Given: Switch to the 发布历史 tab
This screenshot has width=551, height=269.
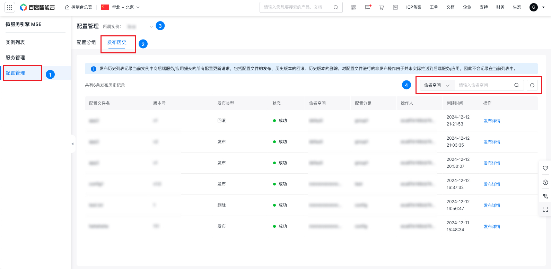Looking at the screenshot, I should [x=117, y=42].
